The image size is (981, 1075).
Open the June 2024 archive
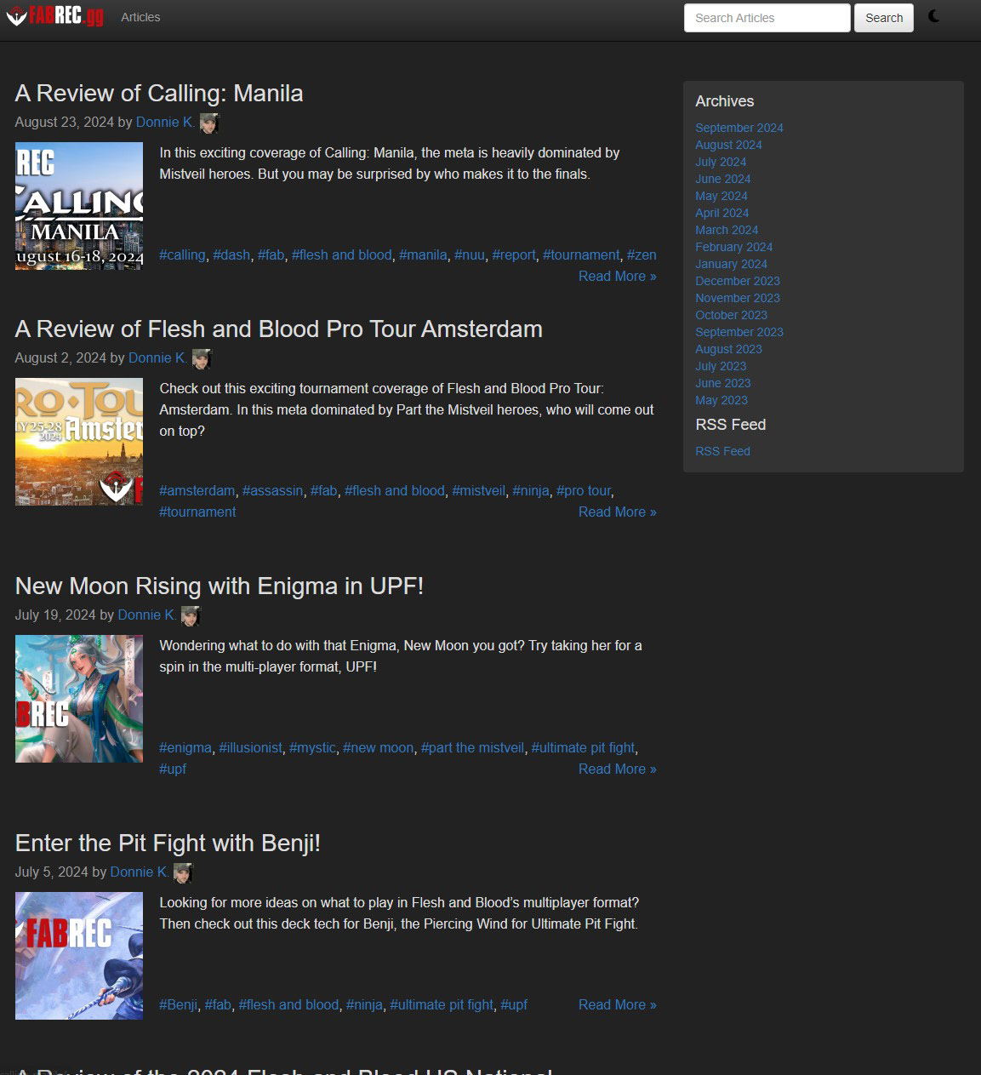pyautogui.click(x=723, y=179)
